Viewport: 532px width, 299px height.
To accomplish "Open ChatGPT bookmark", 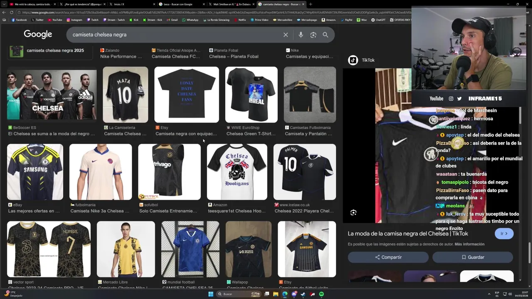I will click(x=379, y=20).
